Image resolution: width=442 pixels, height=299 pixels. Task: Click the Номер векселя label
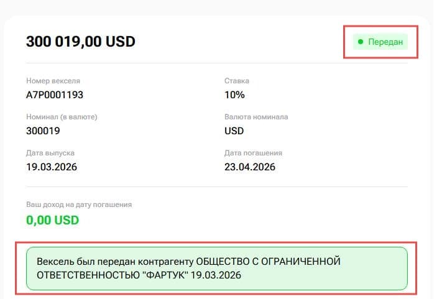(x=53, y=81)
